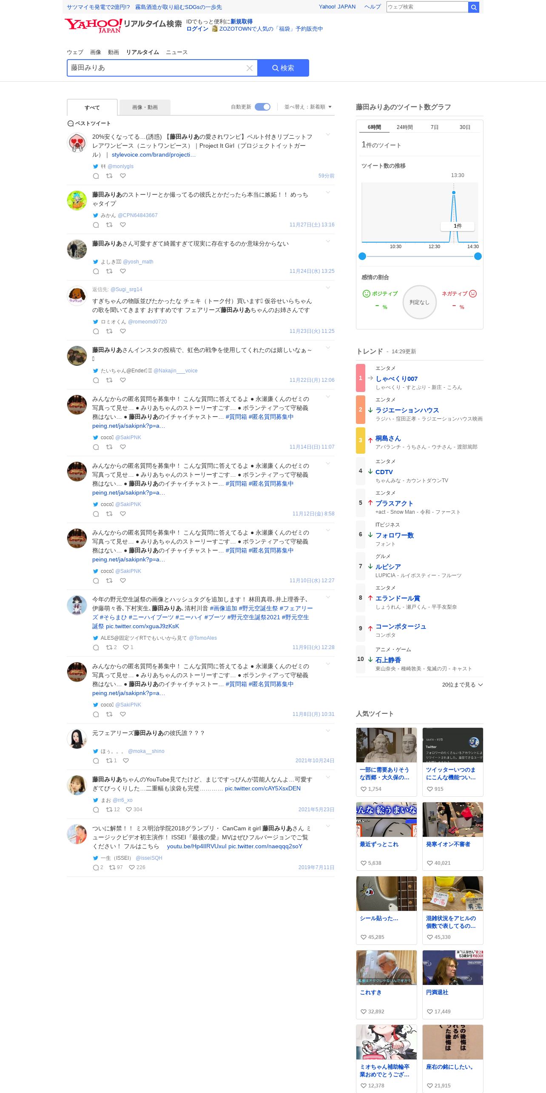Switch to the 画像・動画 tab
Viewport: 546px width, 1093px height.
click(145, 108)
